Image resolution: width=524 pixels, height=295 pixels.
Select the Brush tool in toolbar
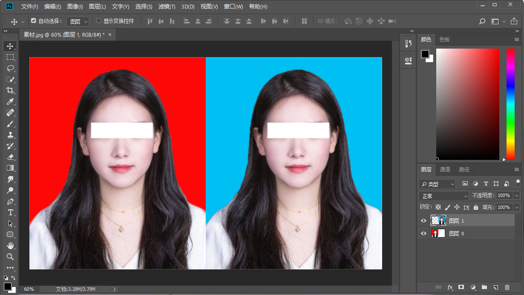(x=10, y=124)
